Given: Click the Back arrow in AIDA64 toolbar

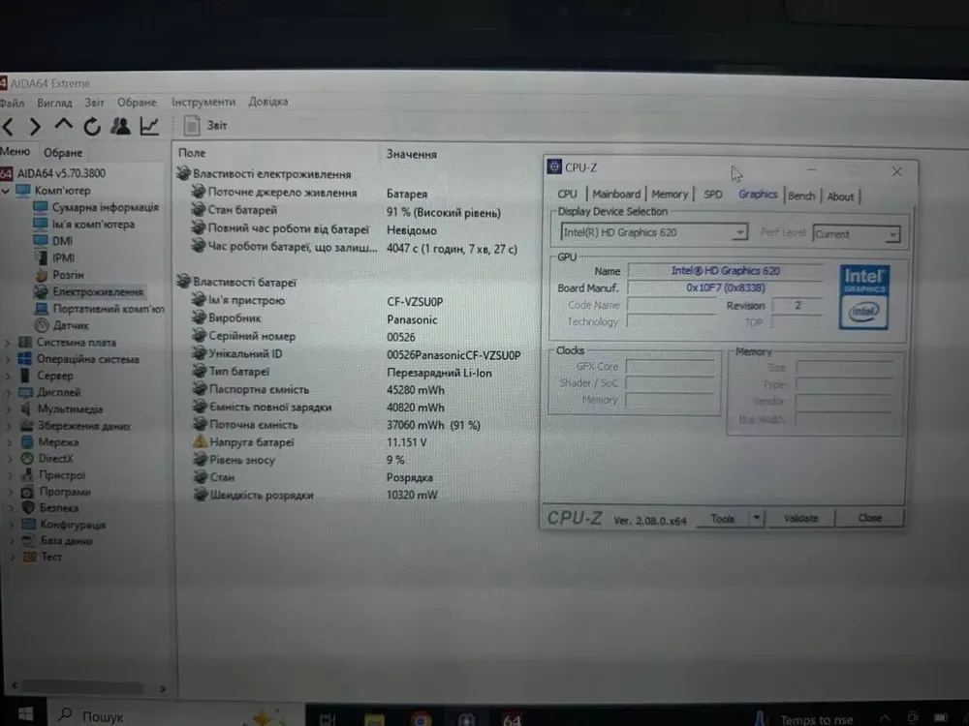Looking at the screenshot, I should point(9,126).
